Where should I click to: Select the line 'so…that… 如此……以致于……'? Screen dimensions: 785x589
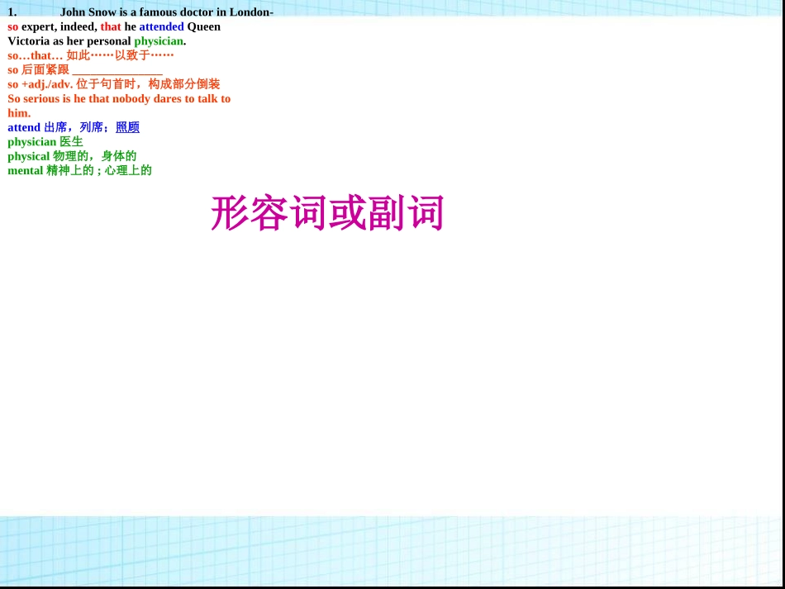click(x=91, y=55)
